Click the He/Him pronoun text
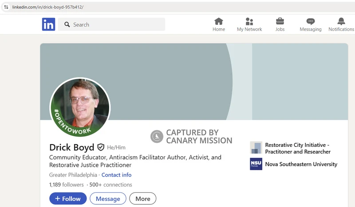The image size is (355, 207). (x=116, y=147)
